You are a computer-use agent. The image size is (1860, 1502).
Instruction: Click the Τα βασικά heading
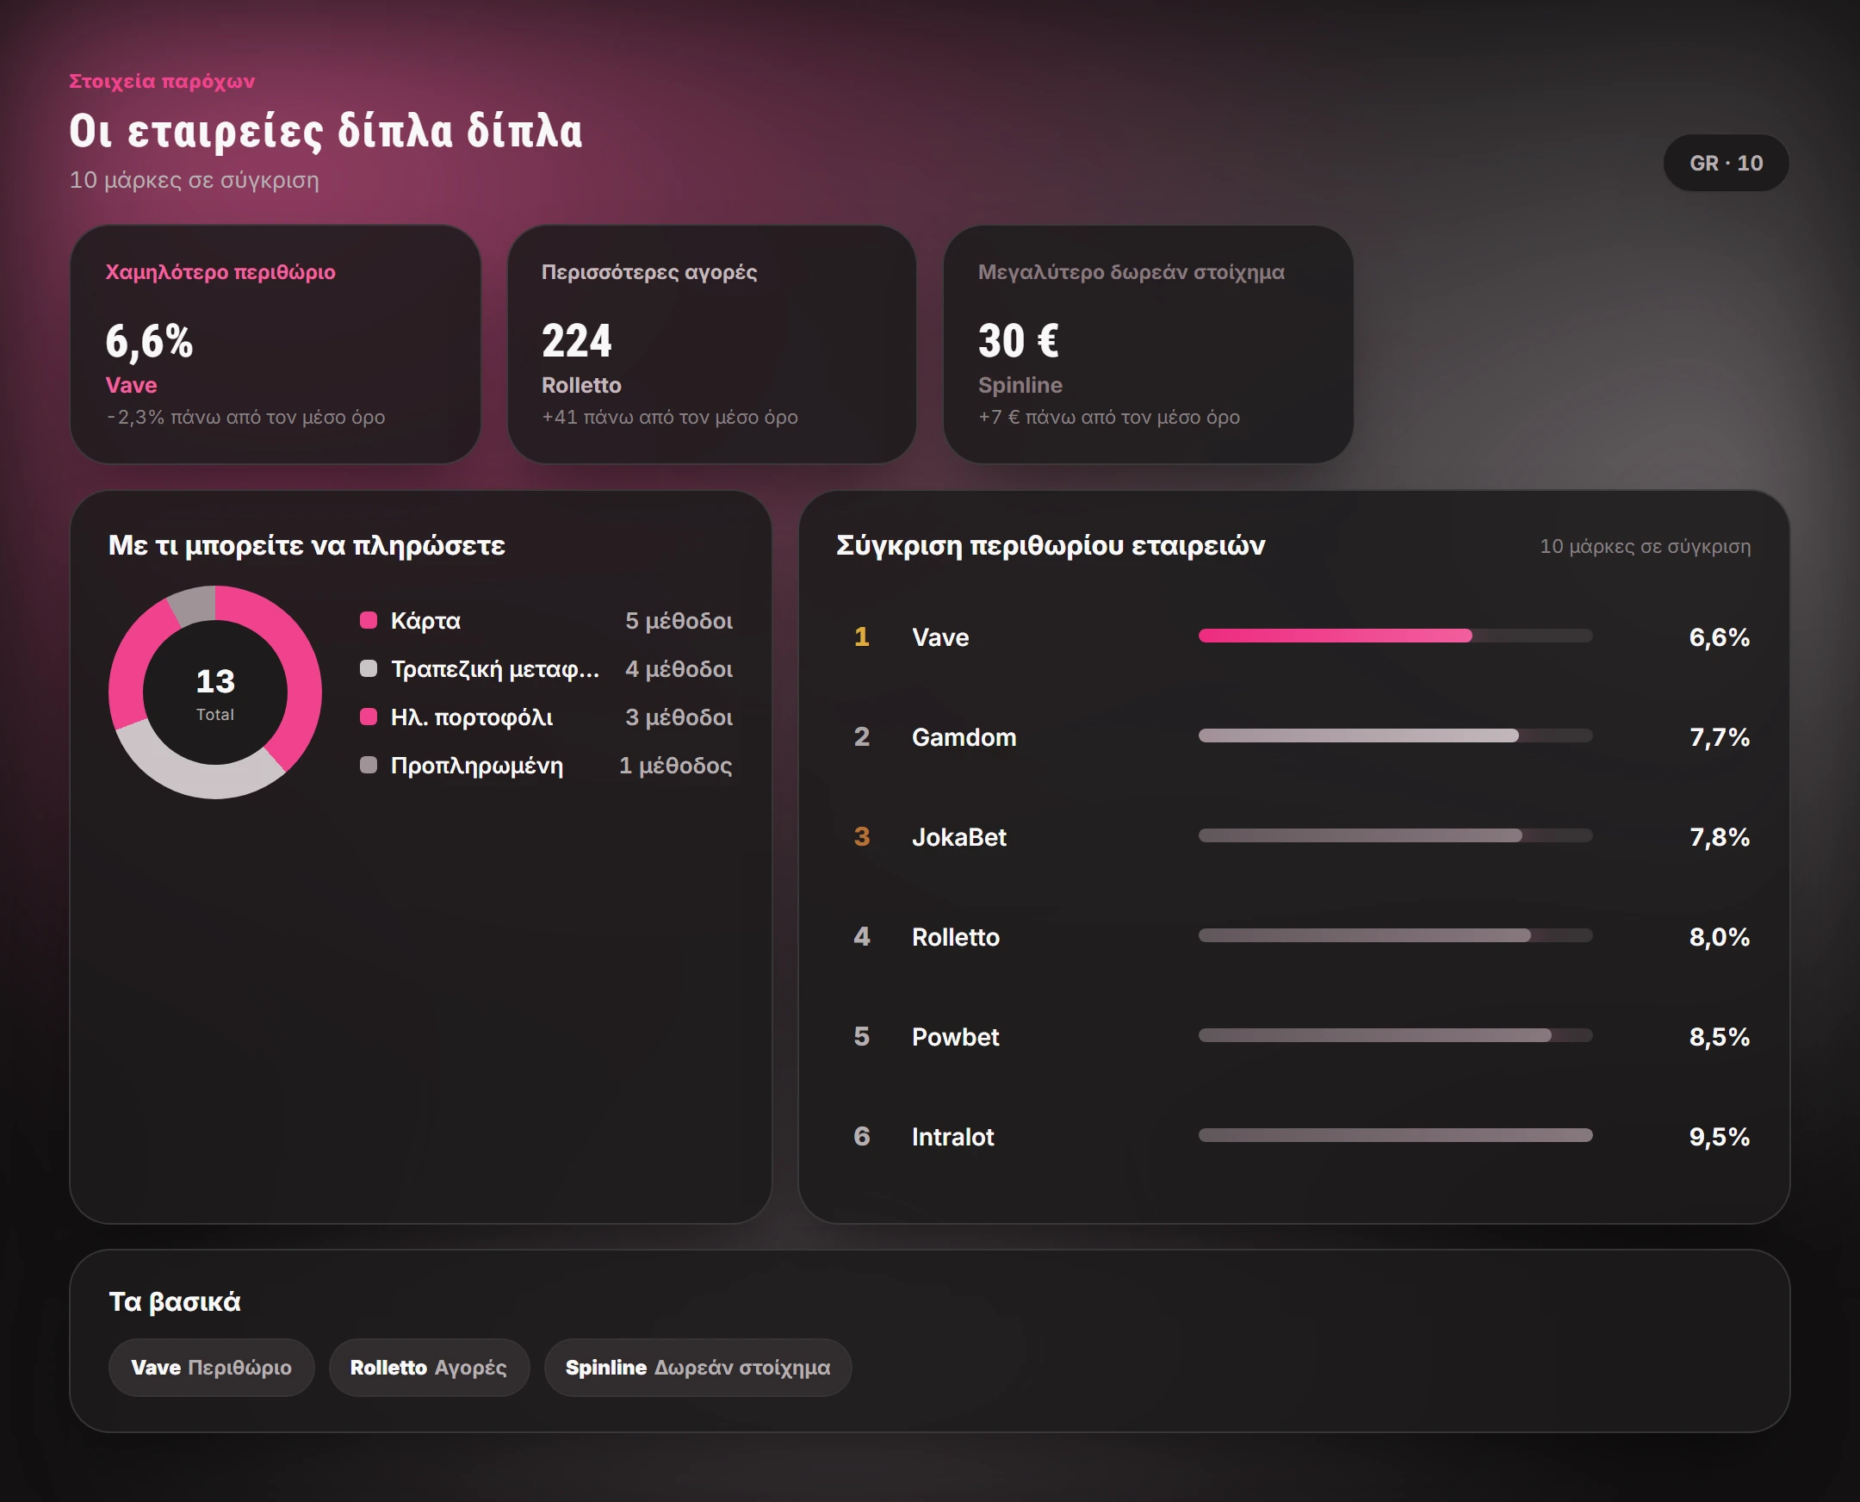point(175,1301)
